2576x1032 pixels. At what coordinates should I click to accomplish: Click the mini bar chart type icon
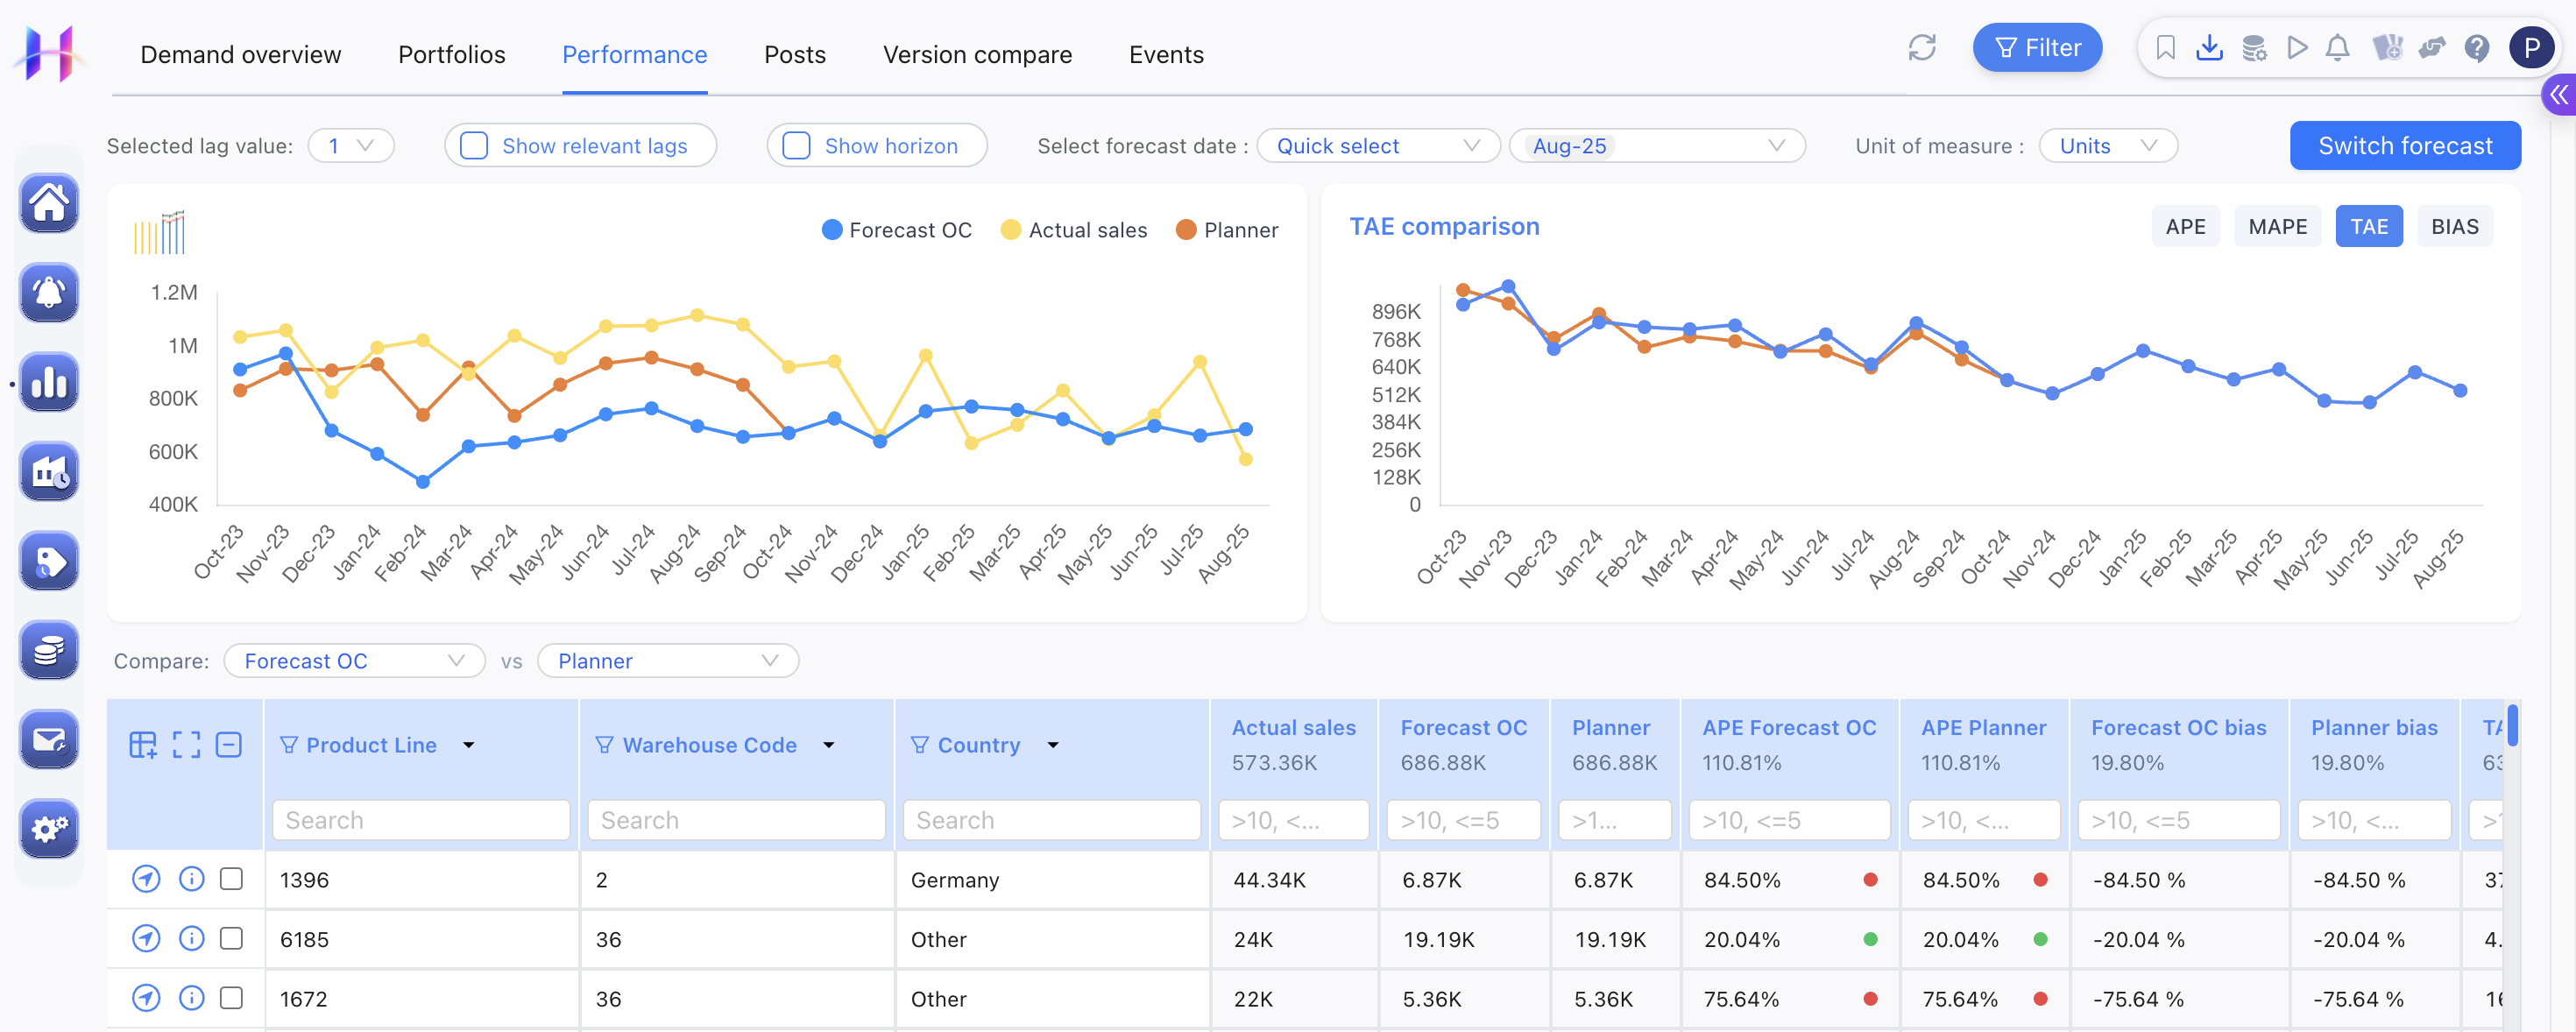[160, 231]
